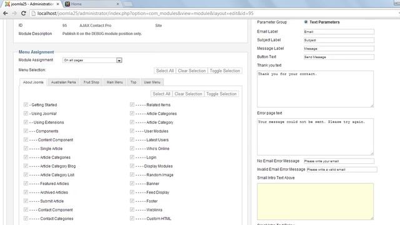Toggle the Related Items checkbox
Viewport: 400px width, 225px height.
click(132, 104)
